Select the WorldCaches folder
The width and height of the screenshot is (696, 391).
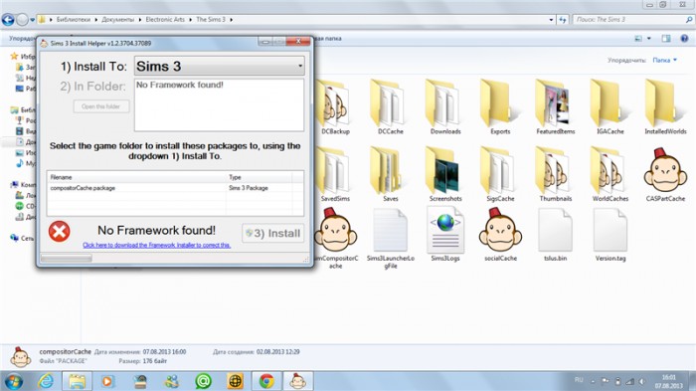[610, 175]
